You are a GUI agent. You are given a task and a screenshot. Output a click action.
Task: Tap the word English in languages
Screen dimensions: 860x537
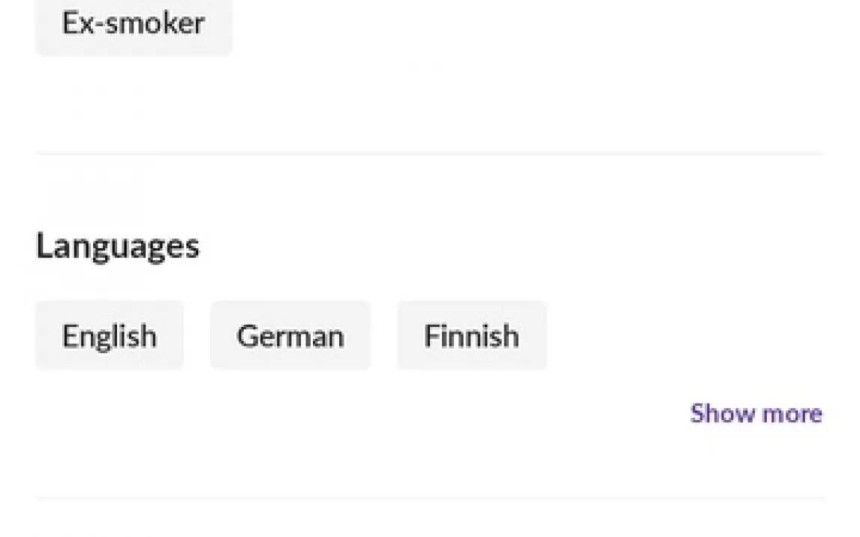coord(110,335)
